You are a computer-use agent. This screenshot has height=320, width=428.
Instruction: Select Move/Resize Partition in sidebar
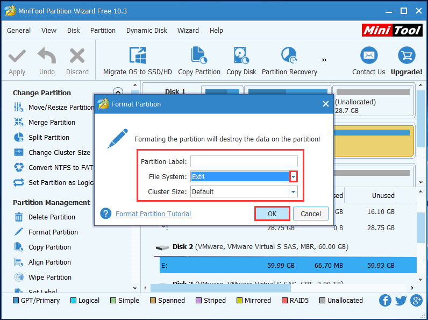click(x=54, y=108)
